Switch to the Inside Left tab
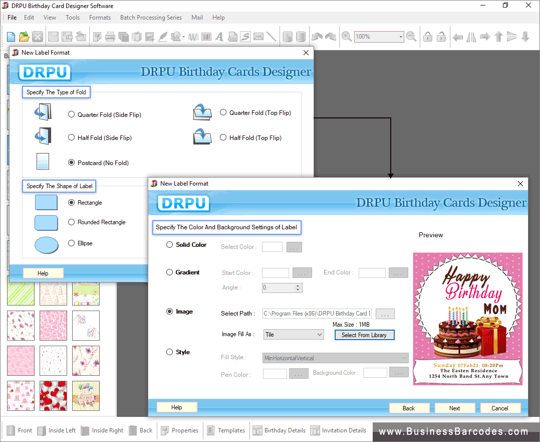Viewport: 540px width, 442px height. tap(57, 430)
